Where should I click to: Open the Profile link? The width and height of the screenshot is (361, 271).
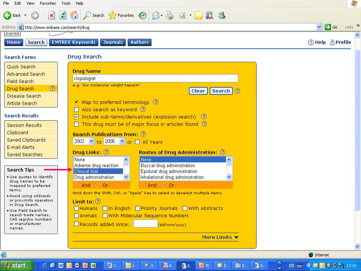click(x=341, y=42)
